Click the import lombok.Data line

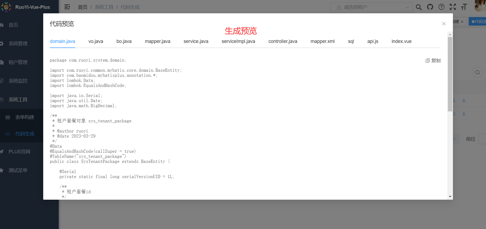click(x=73, y=81)
